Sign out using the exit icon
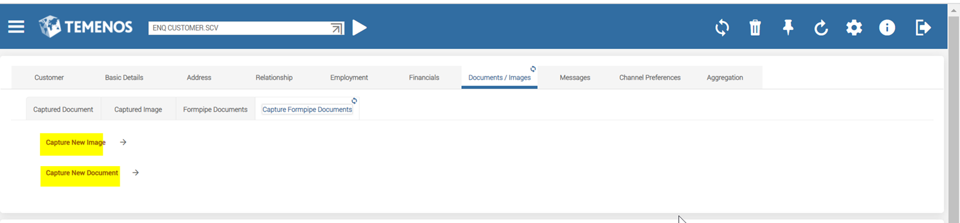 tap(923, 28)
